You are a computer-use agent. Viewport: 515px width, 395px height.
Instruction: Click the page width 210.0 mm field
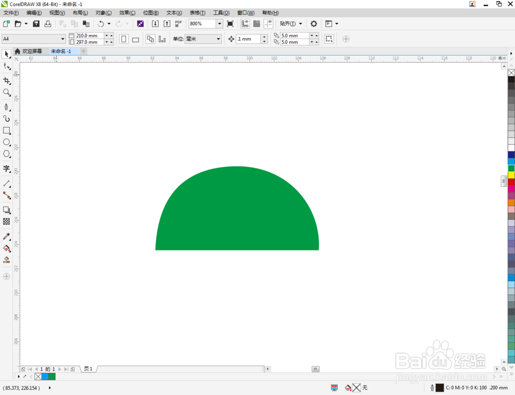point(89,35)
